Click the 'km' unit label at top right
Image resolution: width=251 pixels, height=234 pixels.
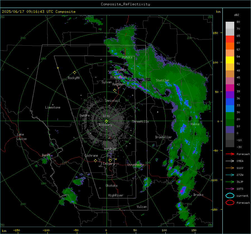click(218, 12)
